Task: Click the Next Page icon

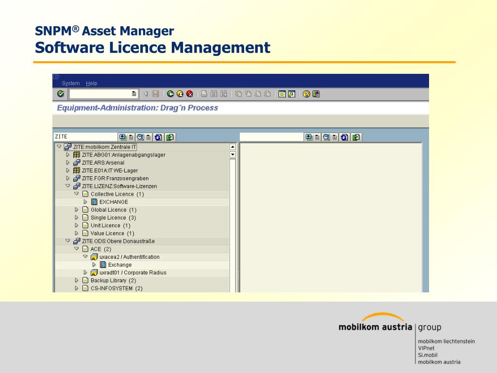Action: 258,94
